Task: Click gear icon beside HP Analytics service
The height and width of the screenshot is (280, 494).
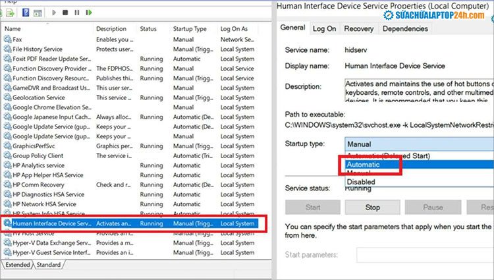Action: tap(7, 165)
